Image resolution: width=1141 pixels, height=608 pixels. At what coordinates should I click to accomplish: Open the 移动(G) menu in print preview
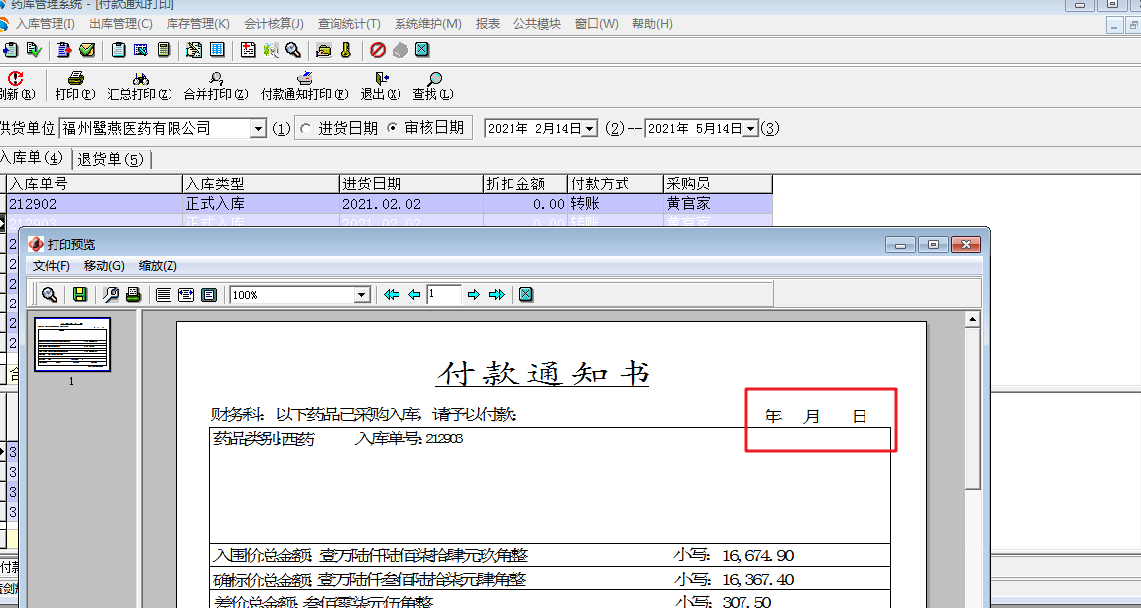[105, 266]
